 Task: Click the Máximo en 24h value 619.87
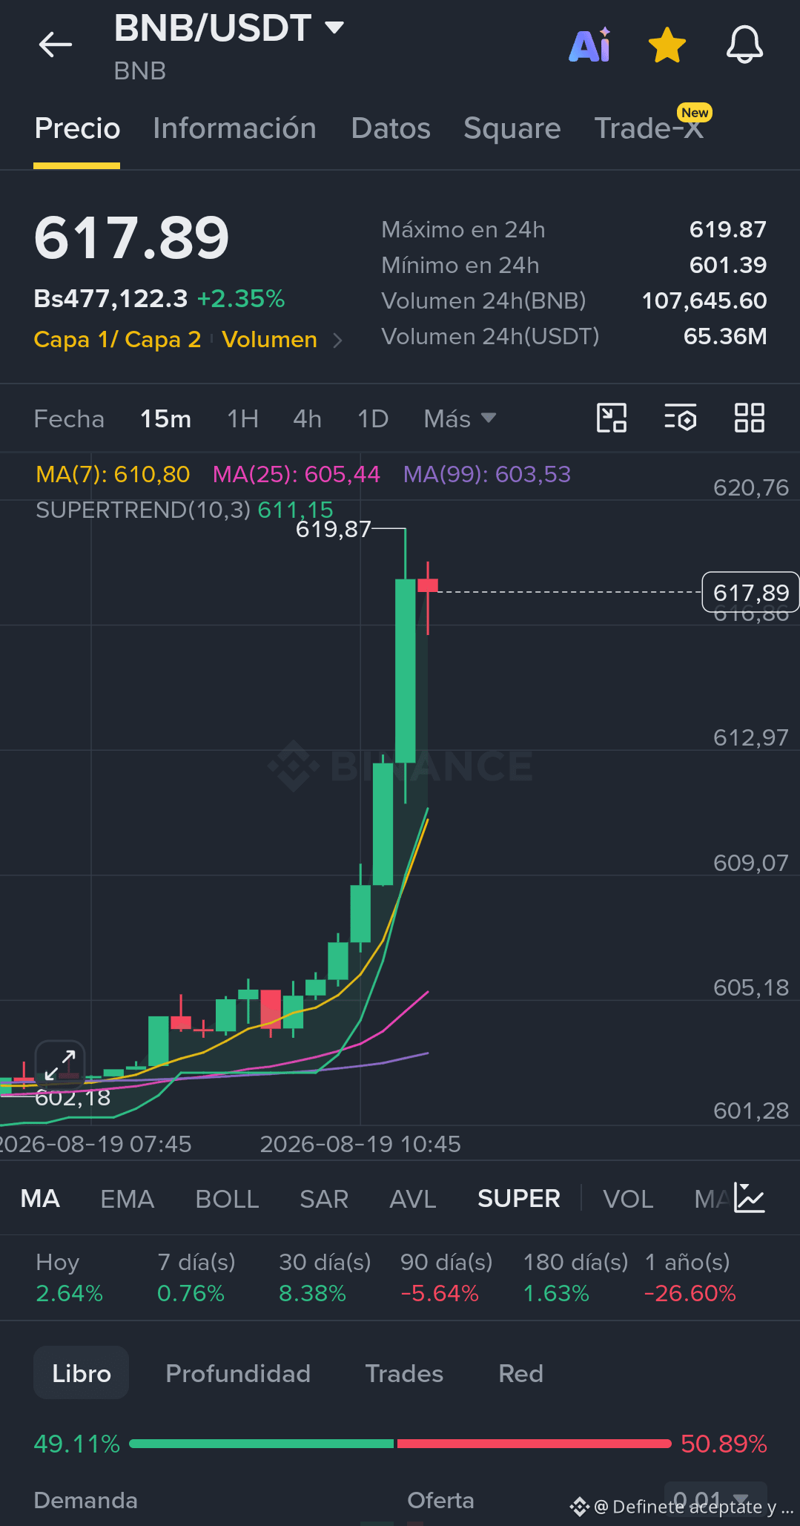point(727,230)
